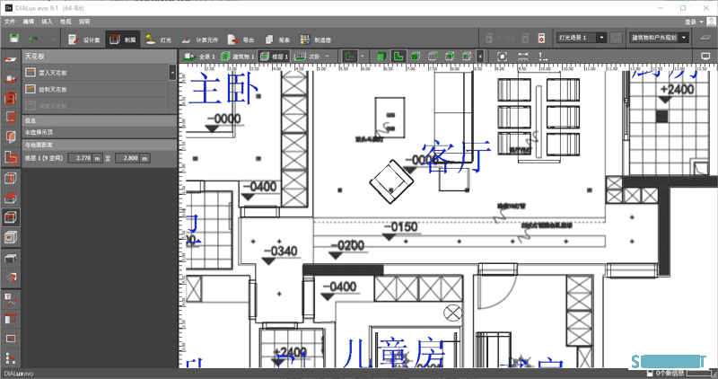Image resolution: width=718 pixels, height=379 pixels.
Task: Open the 设计案 project mode
Action: point(84,40)
